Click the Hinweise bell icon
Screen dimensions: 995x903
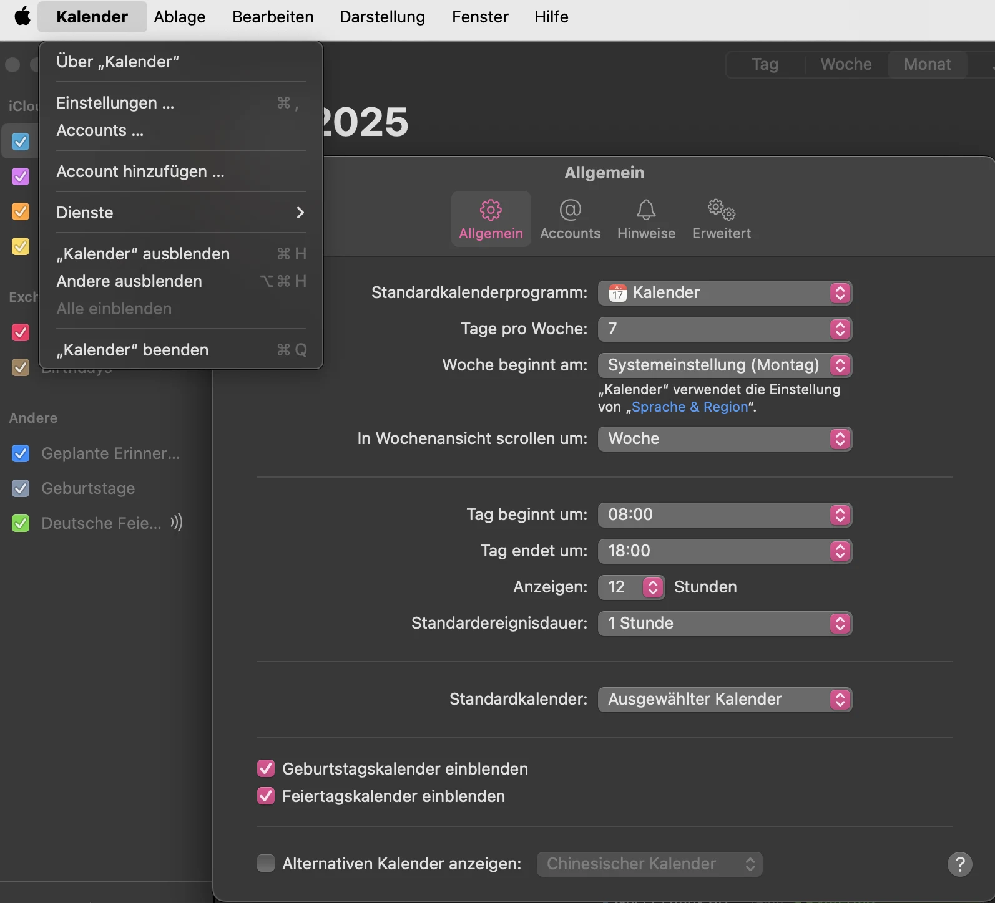point(646,210)
